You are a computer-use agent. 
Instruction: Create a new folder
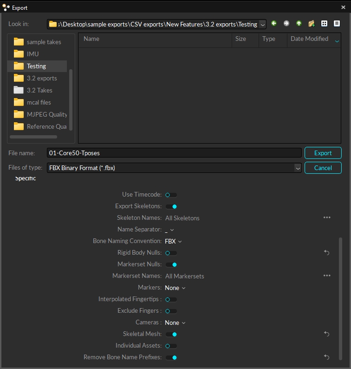[x=312, y=24]
